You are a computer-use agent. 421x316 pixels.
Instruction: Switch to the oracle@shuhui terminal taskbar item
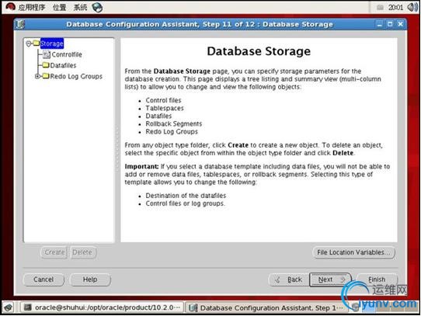pos(102,307)
